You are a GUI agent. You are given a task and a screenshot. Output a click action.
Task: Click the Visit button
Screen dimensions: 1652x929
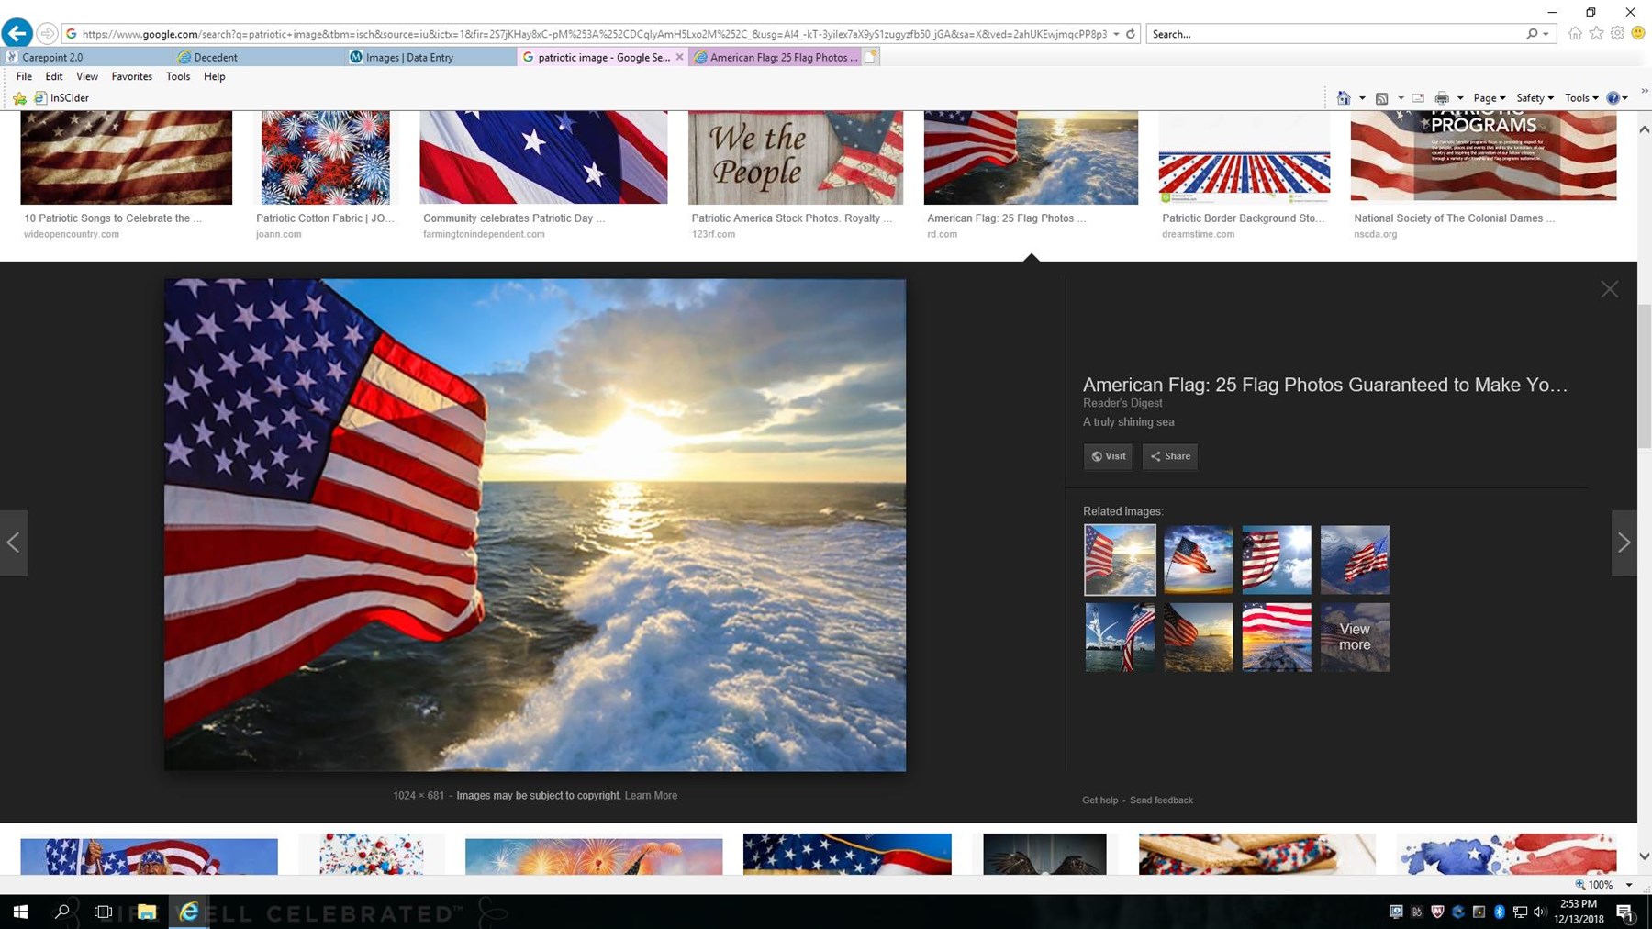tap(1108, 456)
